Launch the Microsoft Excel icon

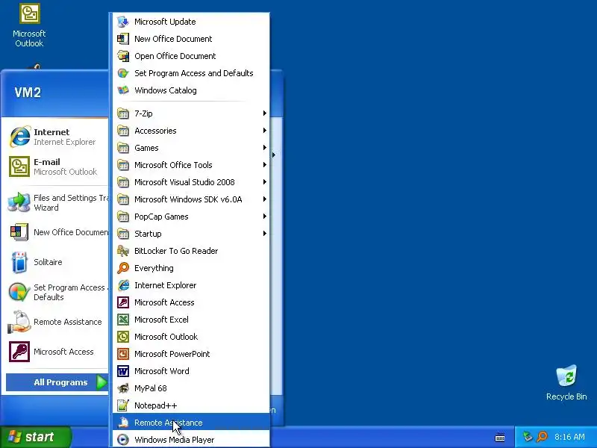[123, 320]
